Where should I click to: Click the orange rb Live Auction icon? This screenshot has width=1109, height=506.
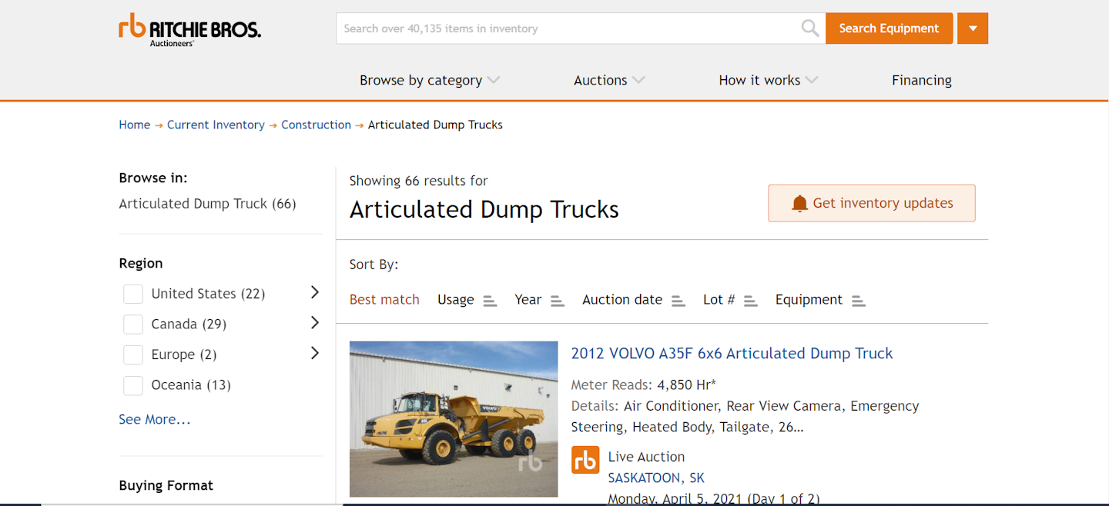pos(585,459)
